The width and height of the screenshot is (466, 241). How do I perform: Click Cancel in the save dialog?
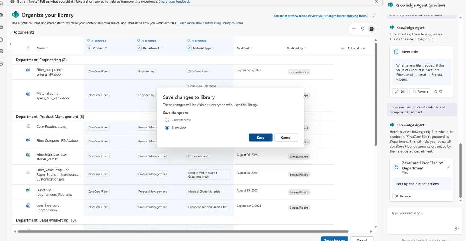pyautogui.click(x=286, y=138)
